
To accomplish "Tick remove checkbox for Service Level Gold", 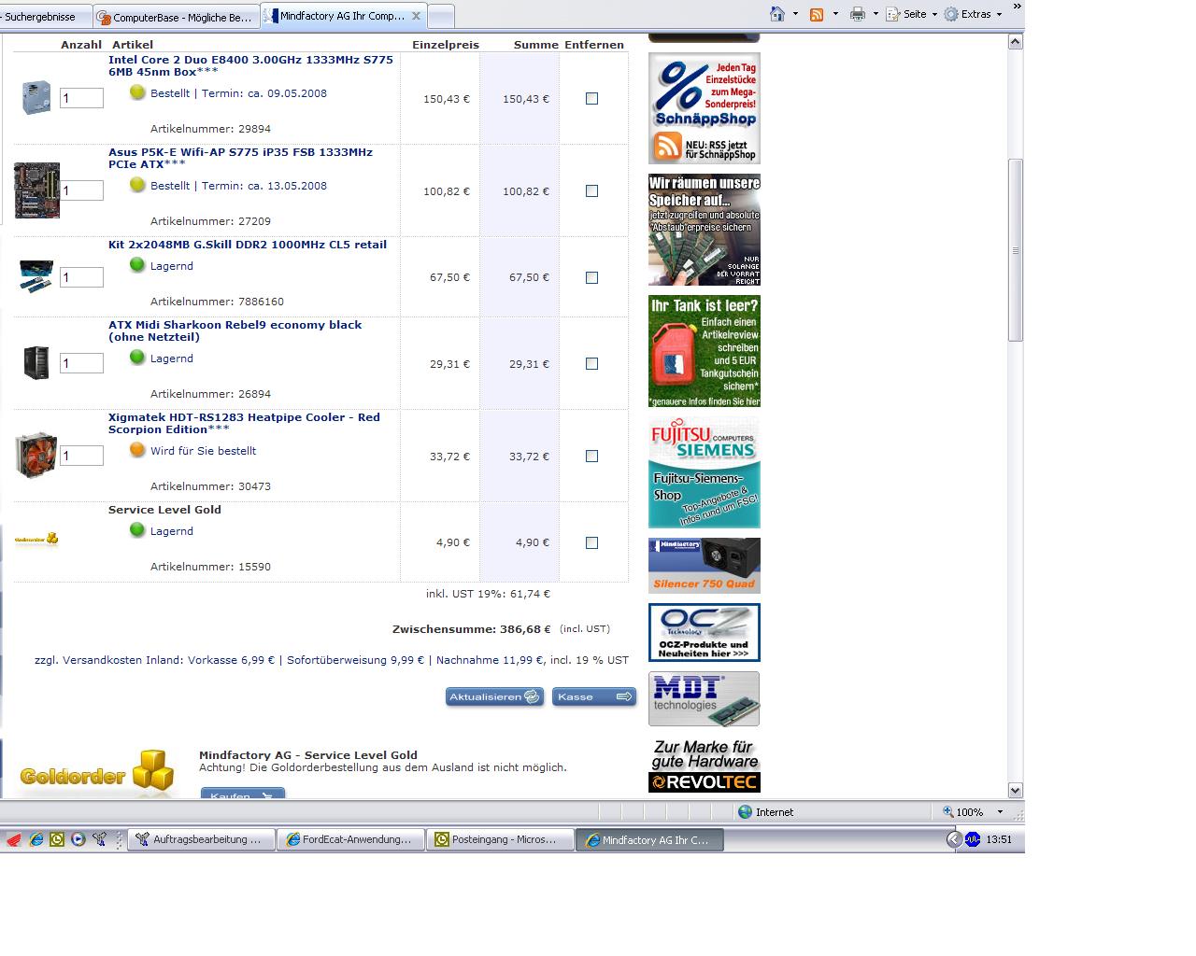I will 591,542.
